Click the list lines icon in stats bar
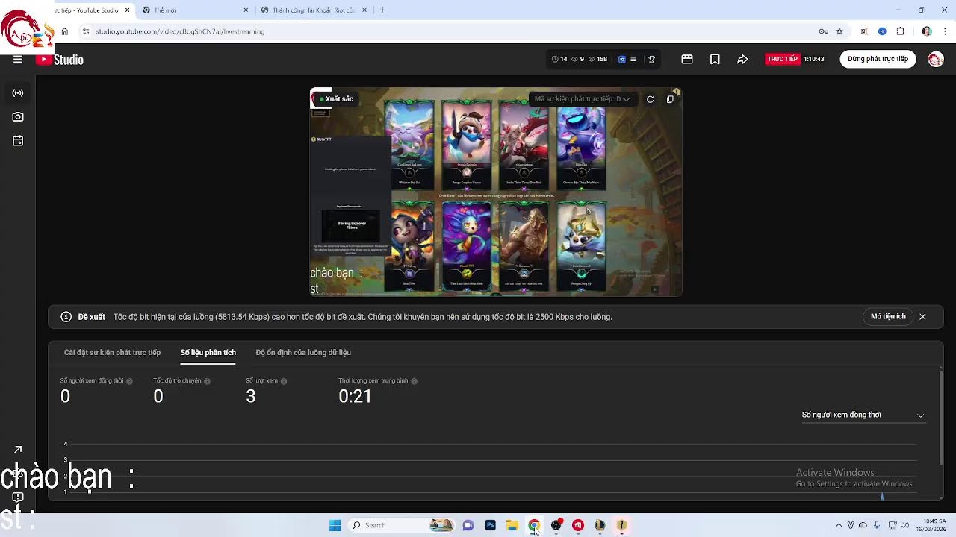The width and height of the screenshot is (956, 537). coord(633,59)
